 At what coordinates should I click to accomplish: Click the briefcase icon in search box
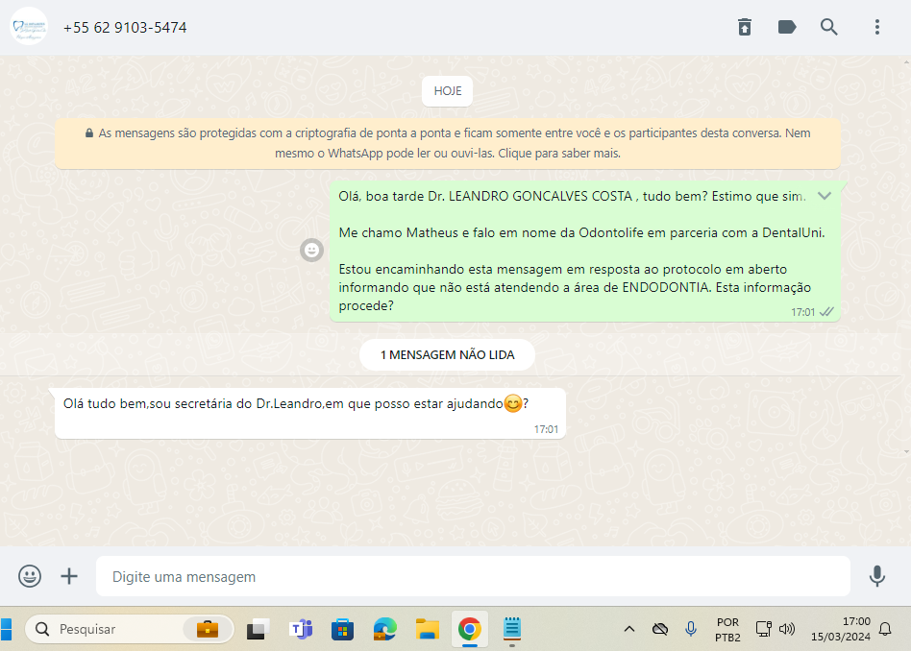point(208,629)
